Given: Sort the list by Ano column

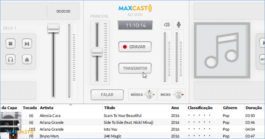Looking at the screenshot, I should pyautogui.click(x=175, y=108).
